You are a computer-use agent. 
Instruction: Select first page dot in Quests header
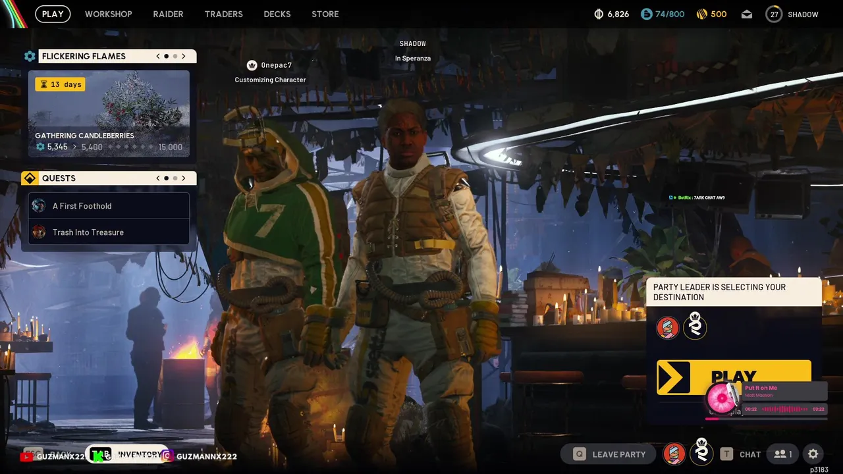(x=166, y=178)
